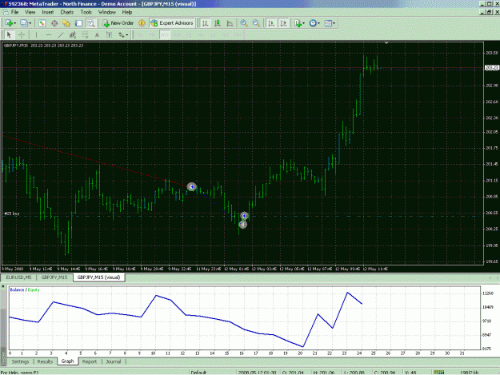
Task: Expand the Periods dropdown arrow
Action: [x=318, y=23]
